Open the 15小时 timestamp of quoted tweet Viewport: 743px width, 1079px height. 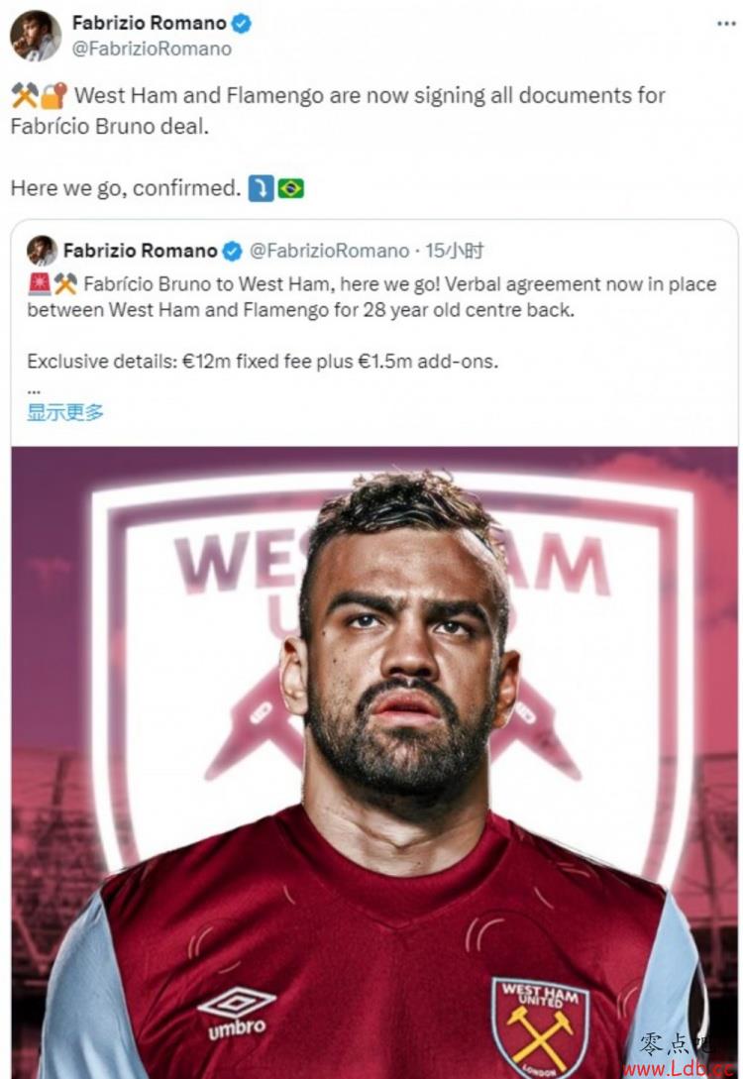click(x=454, y=251)
